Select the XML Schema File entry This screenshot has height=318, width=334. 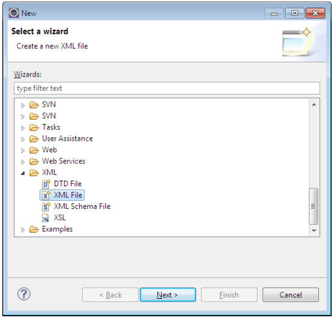[x=82, y=207]
